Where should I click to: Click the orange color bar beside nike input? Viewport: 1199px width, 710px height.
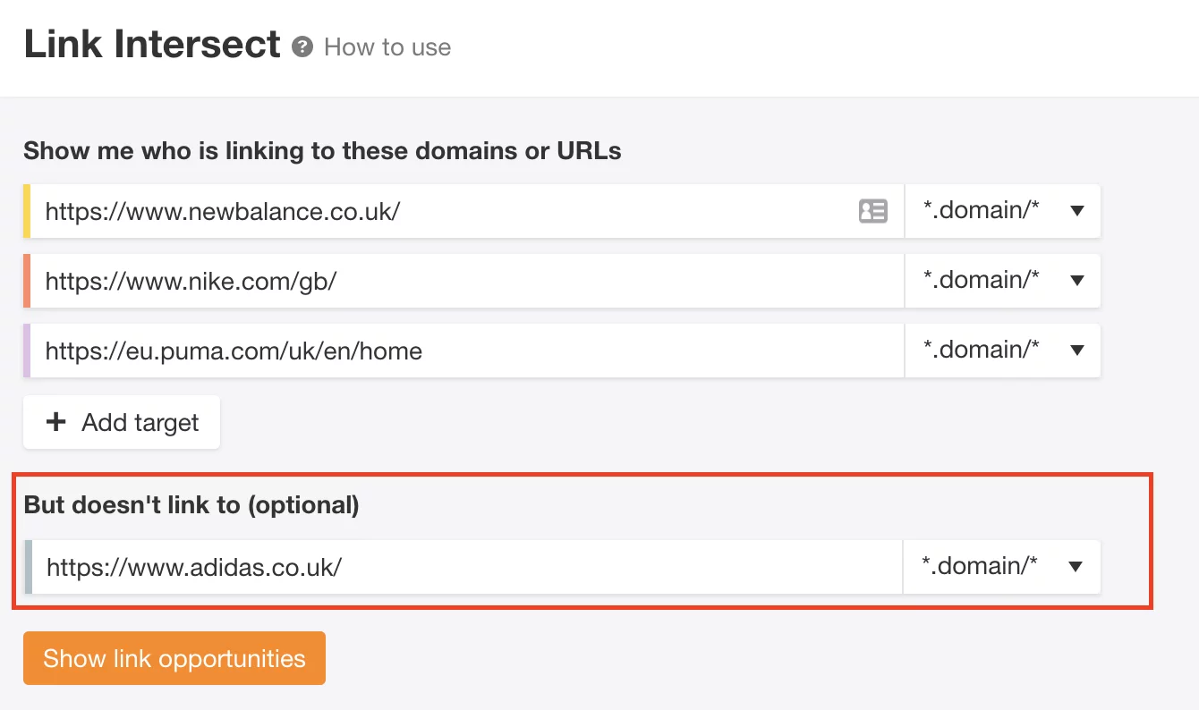pos(28,281)
